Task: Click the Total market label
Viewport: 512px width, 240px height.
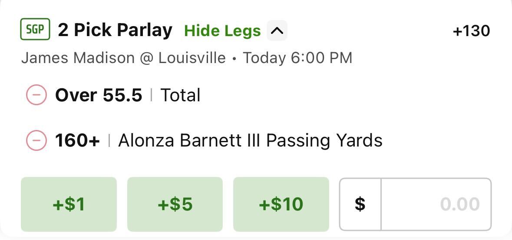Action: [180, 95]
